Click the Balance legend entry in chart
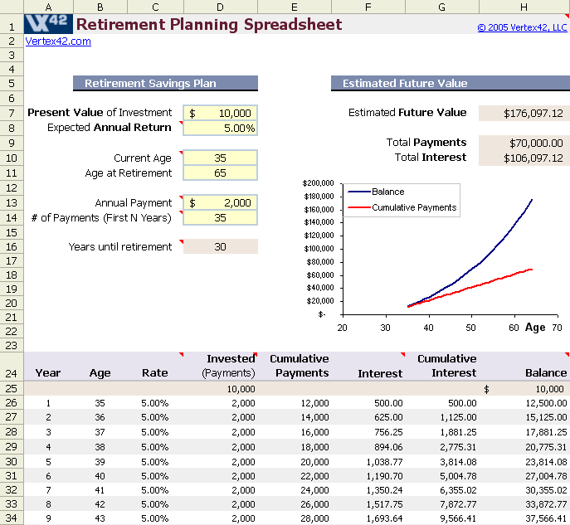The image size is (570, 525). click(376, 192)
